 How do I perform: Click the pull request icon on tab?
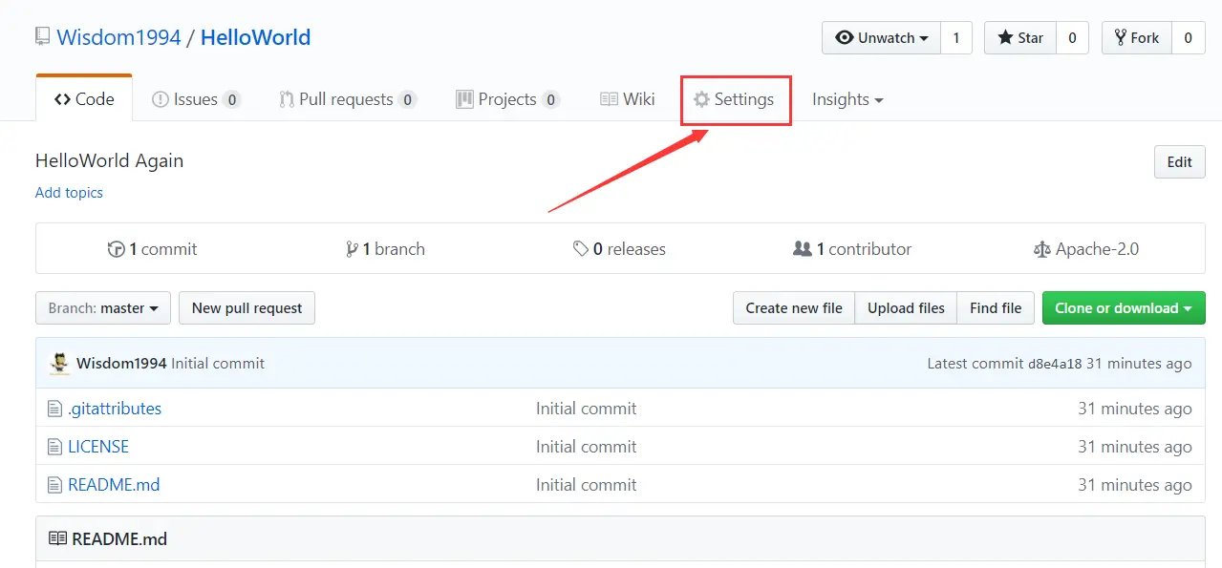click(287, 99)
